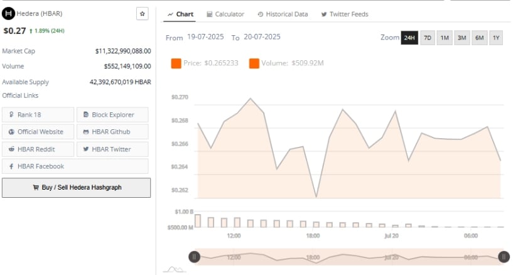This screenshot has height=275, width=518.
Task: Click the clock icon on Historical Data tab
Action: tap(261, 14)
